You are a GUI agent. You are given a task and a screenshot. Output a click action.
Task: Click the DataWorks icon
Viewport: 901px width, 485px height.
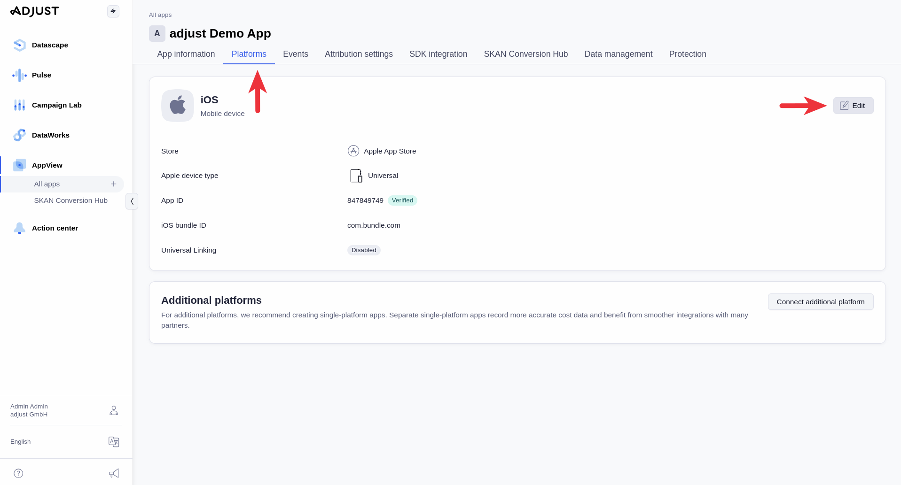coord(19,135)
